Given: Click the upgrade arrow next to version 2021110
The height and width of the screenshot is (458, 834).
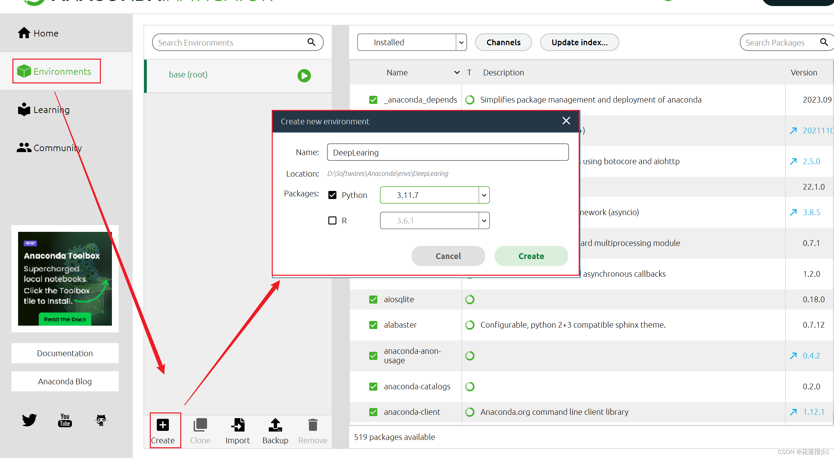Looking at the screenshot, I should 793,131.
